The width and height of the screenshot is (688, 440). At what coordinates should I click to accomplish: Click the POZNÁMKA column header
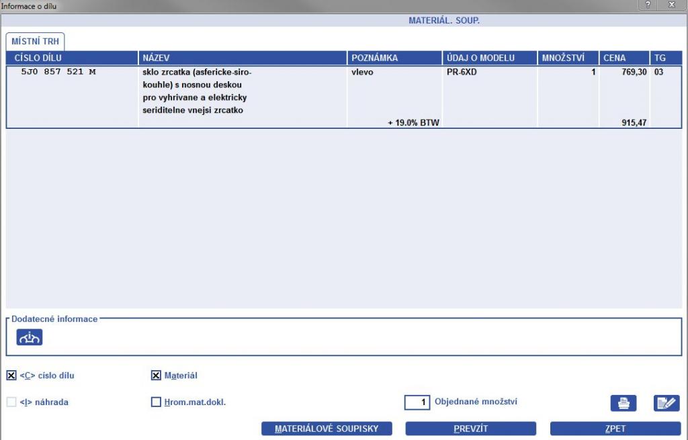tap(395, 58)
